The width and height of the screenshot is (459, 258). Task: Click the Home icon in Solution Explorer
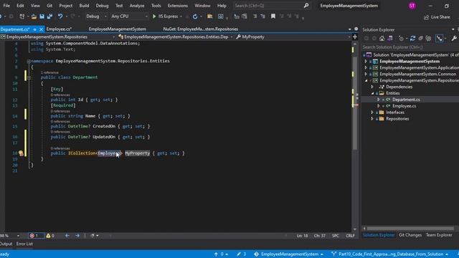click(382, 39)
